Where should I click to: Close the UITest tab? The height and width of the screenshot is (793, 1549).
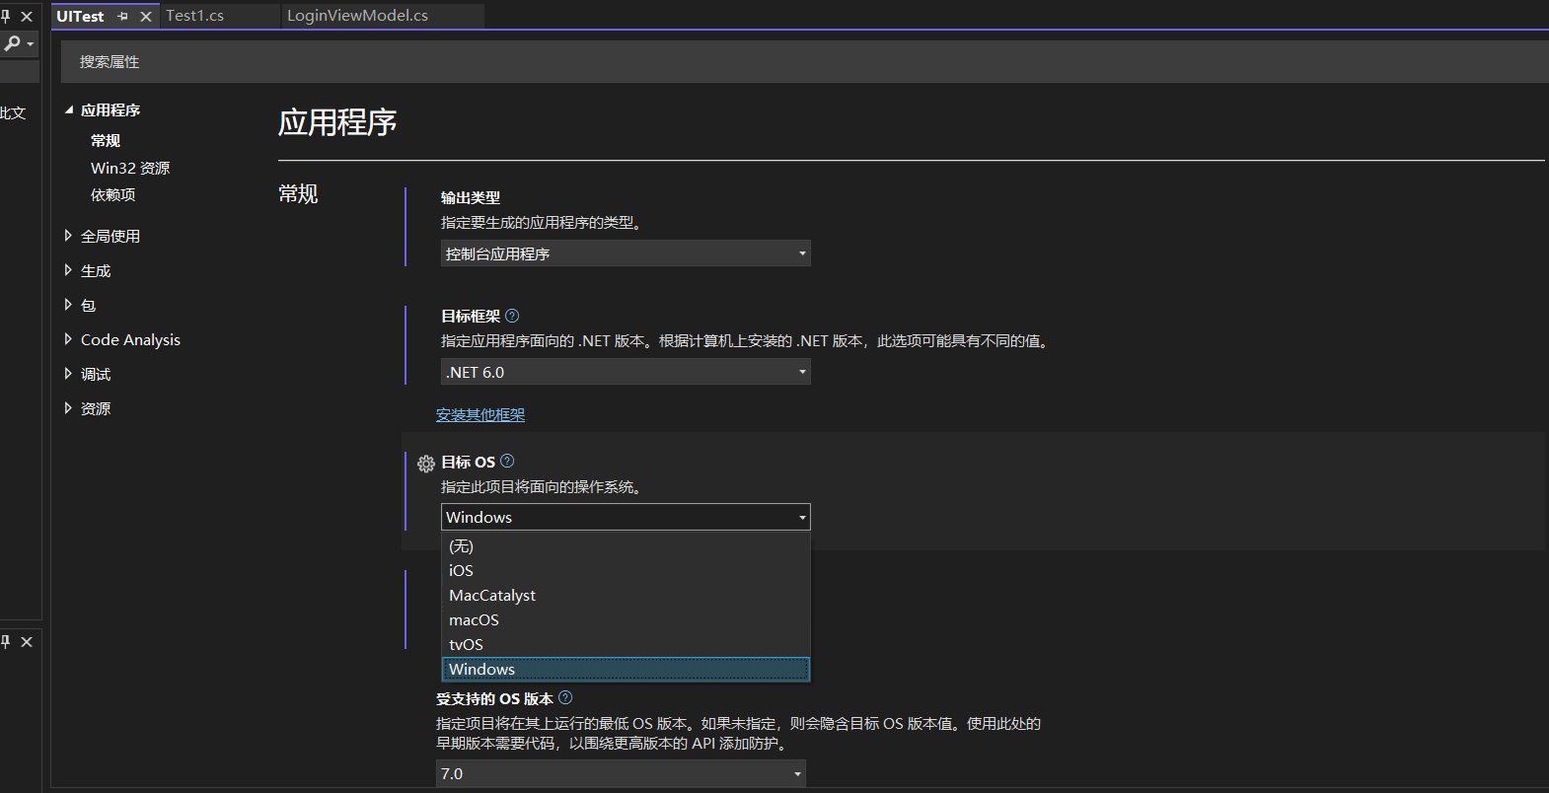[x=146, y=17]
